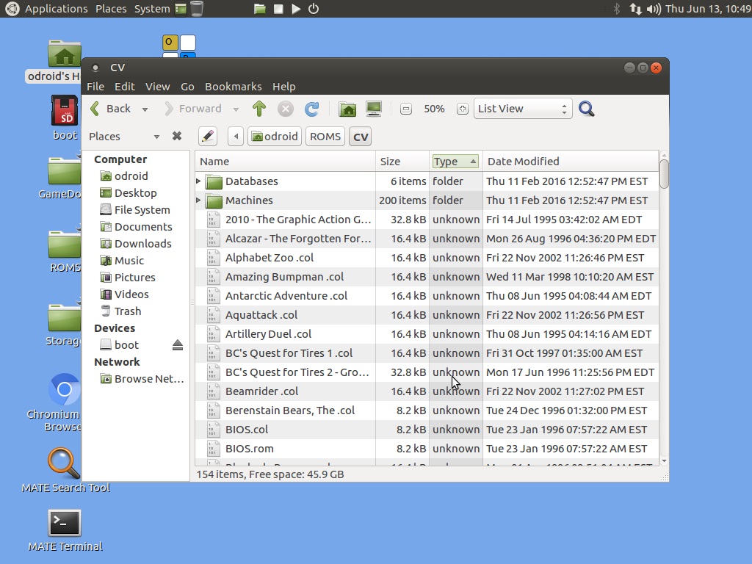Click the Reload refresh icon

(x=312, y=109)
